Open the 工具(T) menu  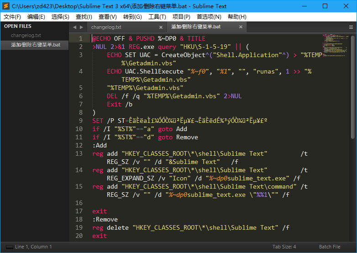(x=157, y=17)
